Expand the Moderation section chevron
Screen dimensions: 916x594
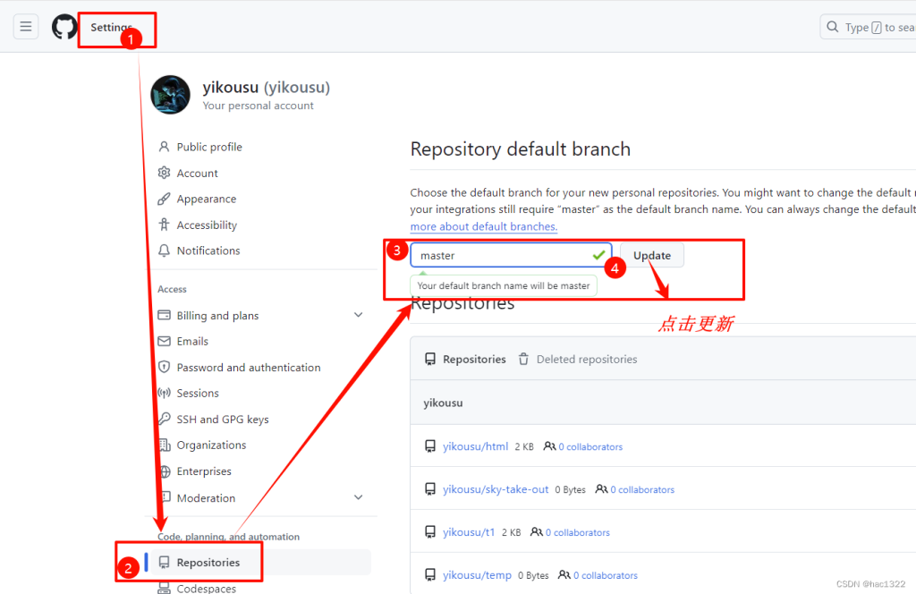coord(358,497)
